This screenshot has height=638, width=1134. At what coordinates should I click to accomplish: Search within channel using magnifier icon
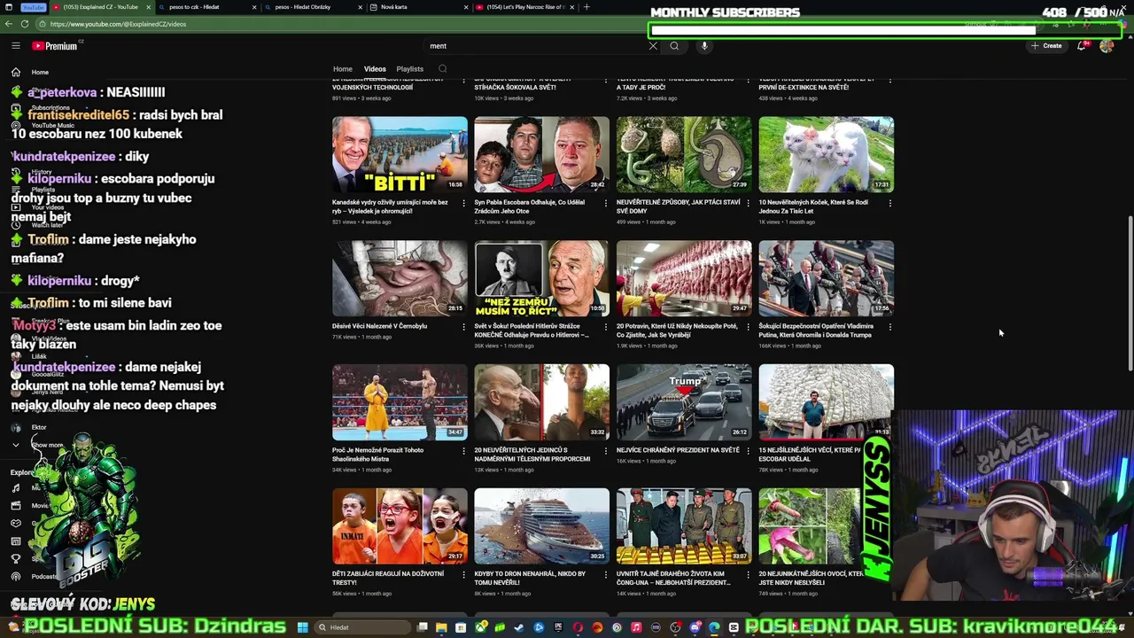(x=442, y=68)
